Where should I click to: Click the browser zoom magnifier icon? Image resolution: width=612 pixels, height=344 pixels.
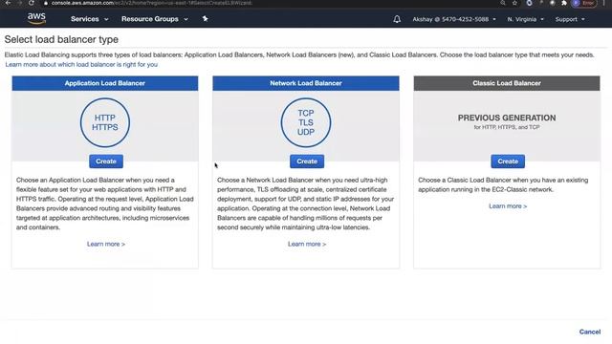tap(503, 3)
